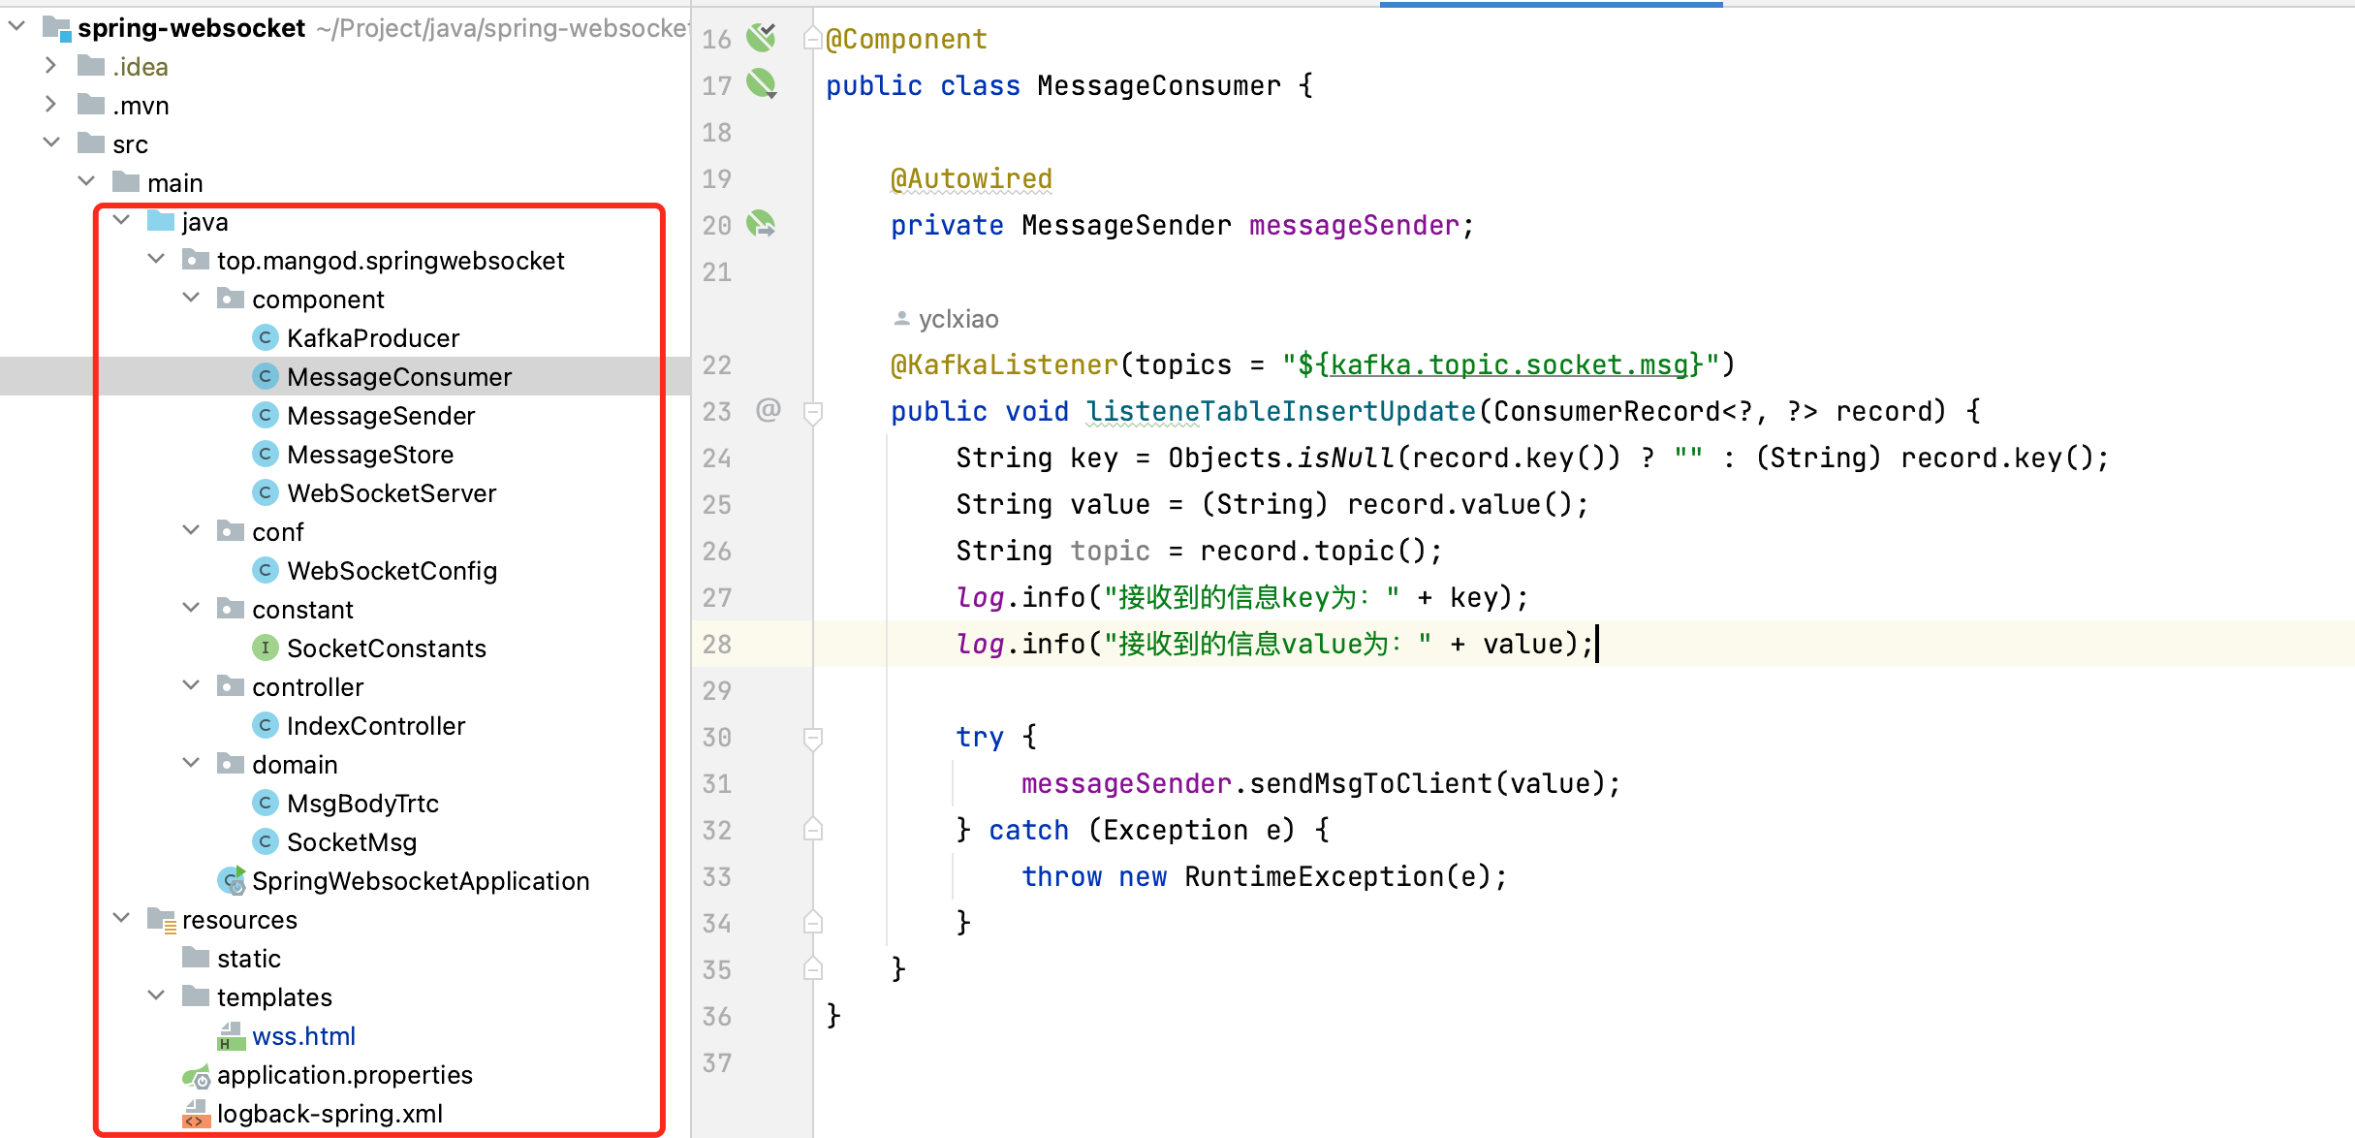Collapse the component package

(191, 299)
